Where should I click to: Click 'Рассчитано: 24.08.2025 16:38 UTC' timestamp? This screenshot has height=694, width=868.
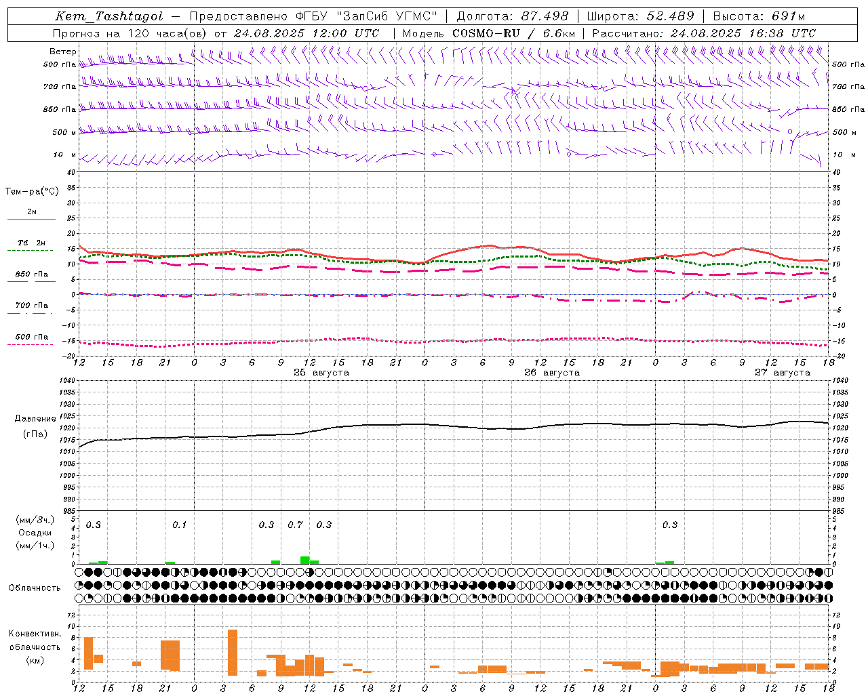coord(704,33)
